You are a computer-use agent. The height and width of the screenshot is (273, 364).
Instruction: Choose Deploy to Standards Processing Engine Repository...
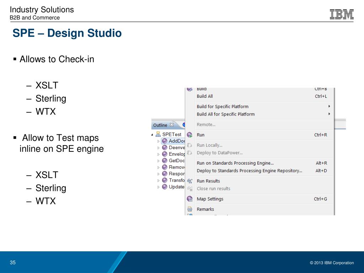point(259,171)
